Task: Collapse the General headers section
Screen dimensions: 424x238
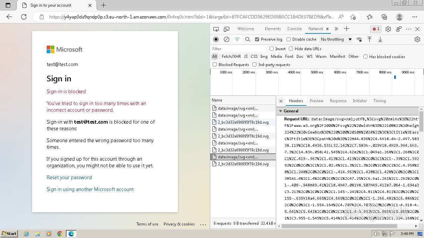Action: [281, 111]
